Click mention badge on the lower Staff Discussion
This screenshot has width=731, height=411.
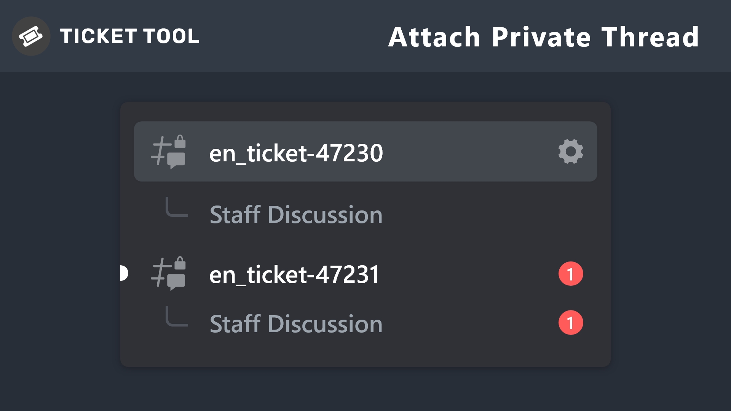point(570,323)
